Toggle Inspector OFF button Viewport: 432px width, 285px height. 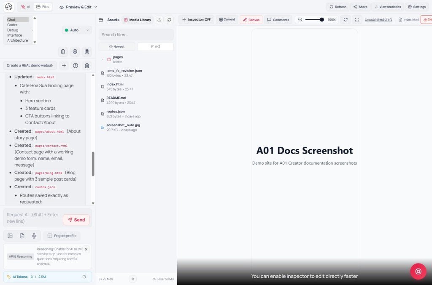coord(197,19)
